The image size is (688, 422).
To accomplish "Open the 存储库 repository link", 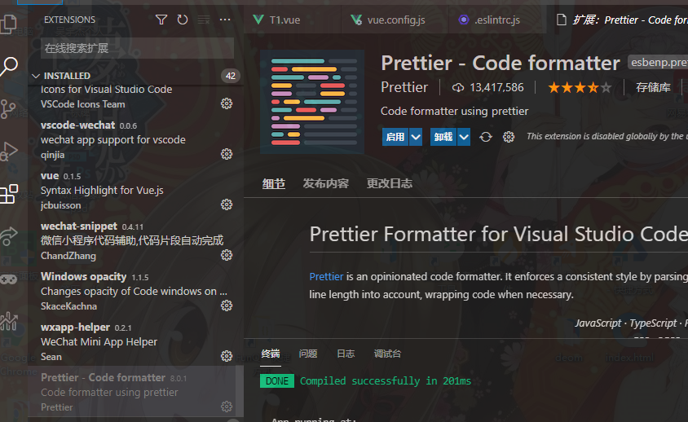I will tap(653, 88).
